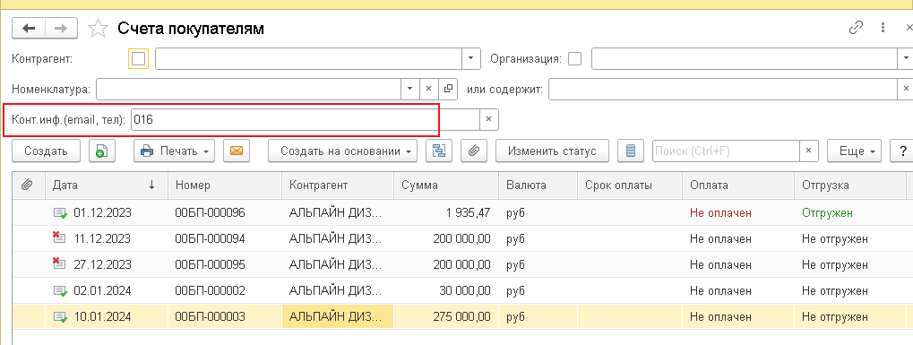Open the three-dot options menu in header
Viewport: 913px width, 345px height.
tap(883, 28)
